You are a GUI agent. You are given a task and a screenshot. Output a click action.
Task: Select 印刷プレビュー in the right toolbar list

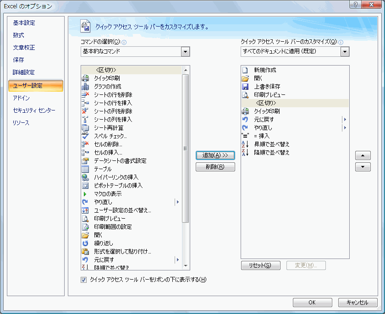click(295, 95)
